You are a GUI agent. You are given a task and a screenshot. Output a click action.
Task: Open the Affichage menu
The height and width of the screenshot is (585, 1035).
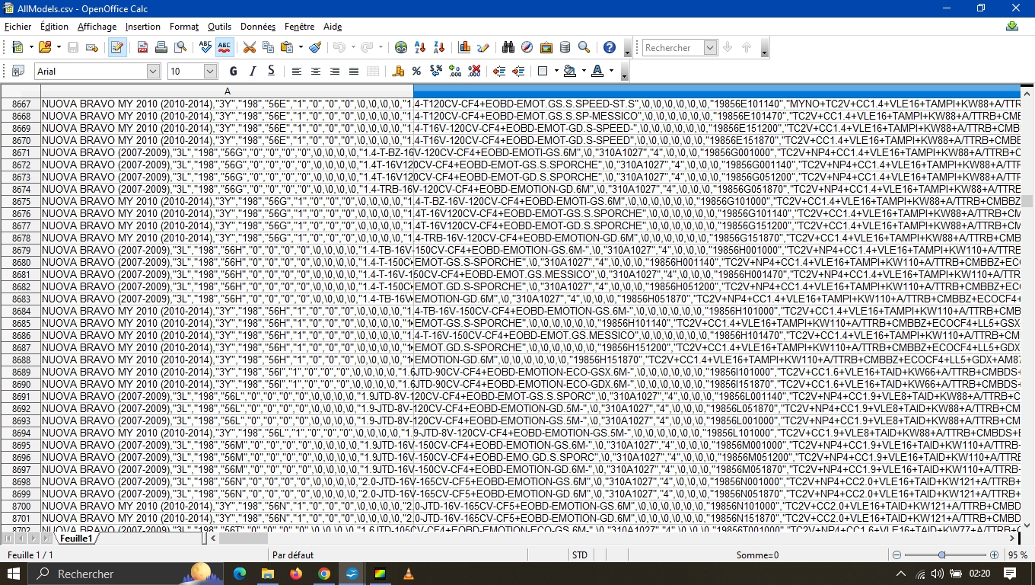[97, 26]
